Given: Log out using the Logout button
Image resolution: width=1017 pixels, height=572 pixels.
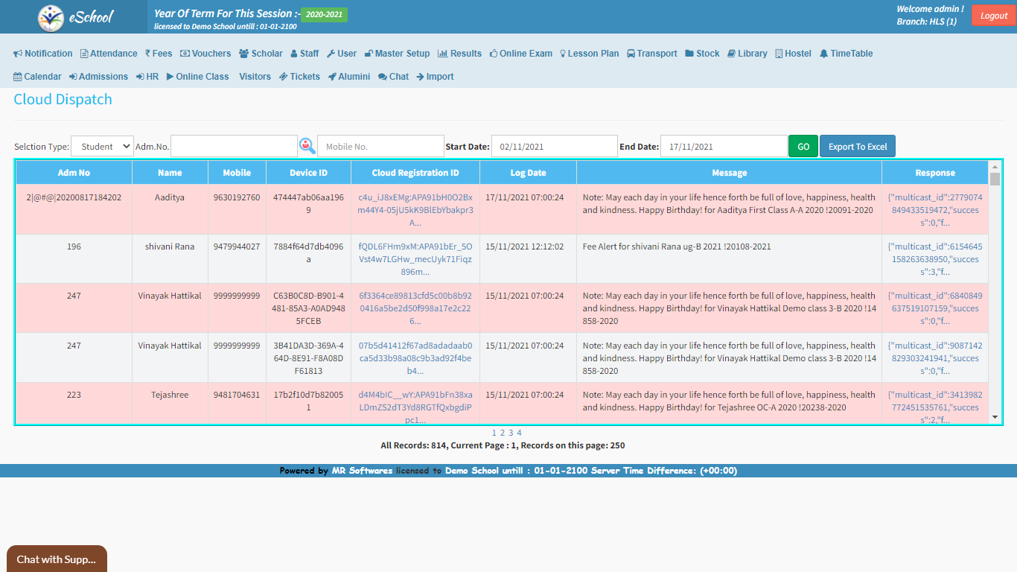Looking at the screenshot, I should point(993,16).
